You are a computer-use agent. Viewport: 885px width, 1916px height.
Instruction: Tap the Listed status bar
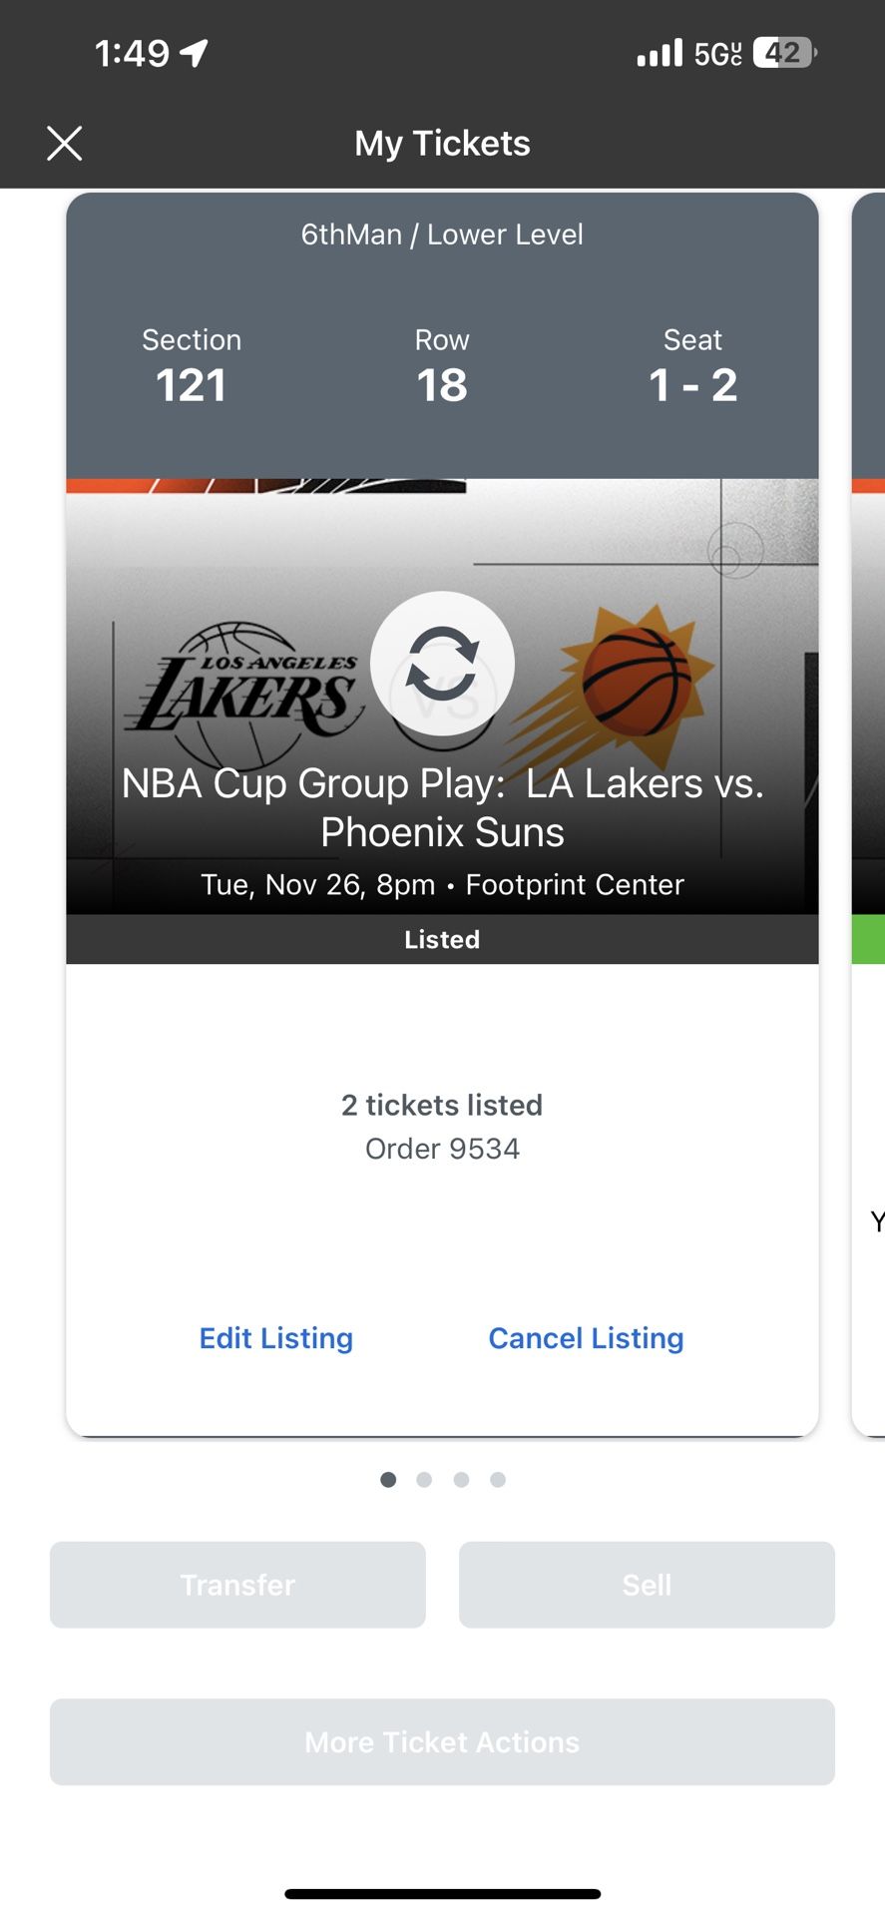(x=442, y=940)
